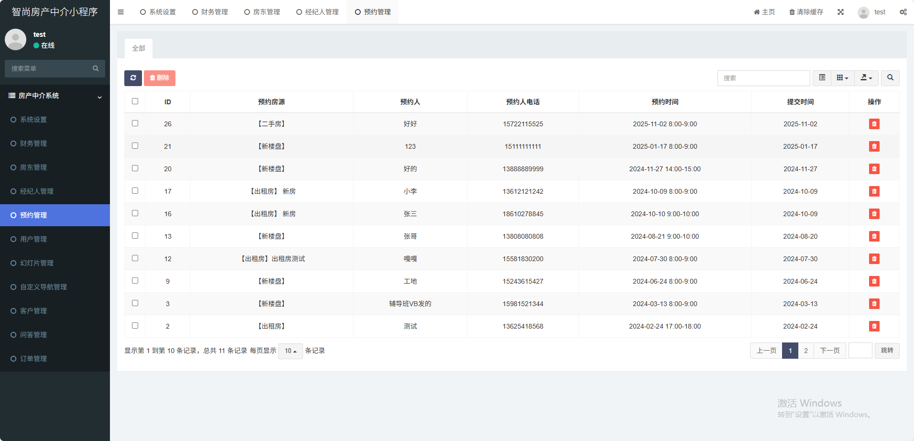This screenshot has height=441, width=914.
Task: Open the export data dropdown
Action: [x=866, y=78]
